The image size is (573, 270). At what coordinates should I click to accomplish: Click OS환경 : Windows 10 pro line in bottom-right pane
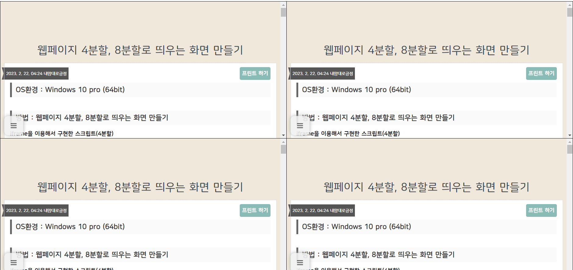pyautogui.click(x=426, y=227)
